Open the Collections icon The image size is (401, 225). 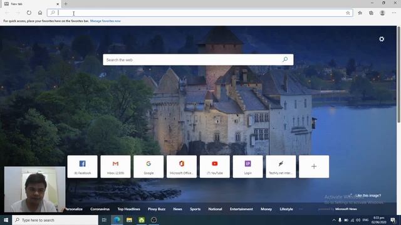point(371,12)
